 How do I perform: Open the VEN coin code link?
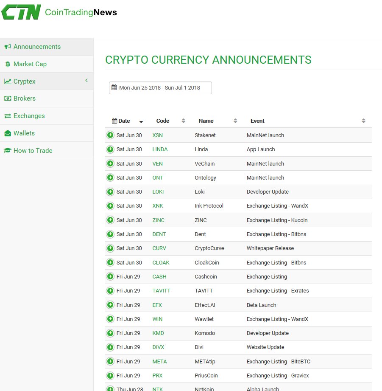click(x=158, y=163)
